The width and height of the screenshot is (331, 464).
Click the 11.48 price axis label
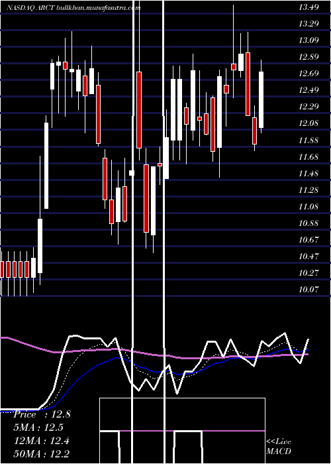coord(308,173)
